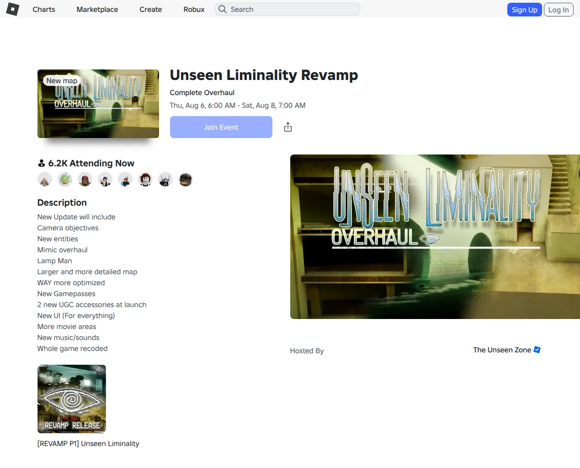Open the large Unseen Liminality Overhaul banner image
The width and height of the screenshot is (580, 468).
(435, 237)
